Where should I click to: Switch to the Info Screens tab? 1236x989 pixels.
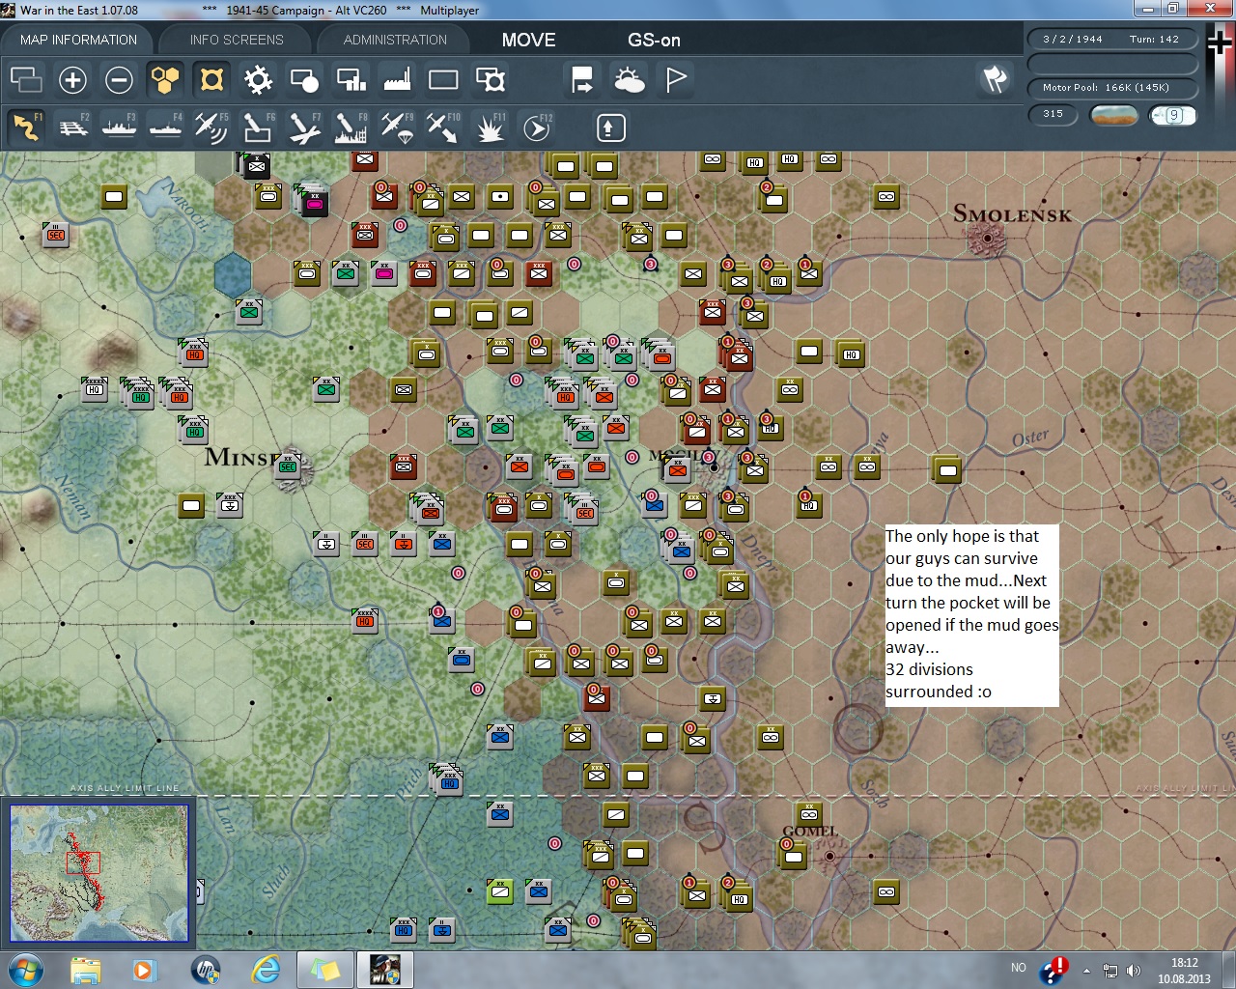point(237,40)
